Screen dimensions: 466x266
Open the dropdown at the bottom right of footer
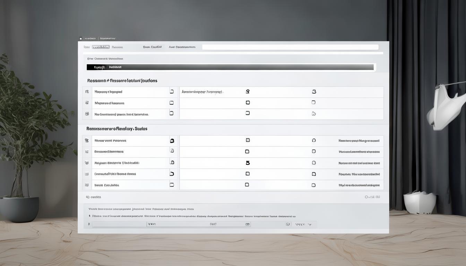pyautogui.click(x=304, y=224)
